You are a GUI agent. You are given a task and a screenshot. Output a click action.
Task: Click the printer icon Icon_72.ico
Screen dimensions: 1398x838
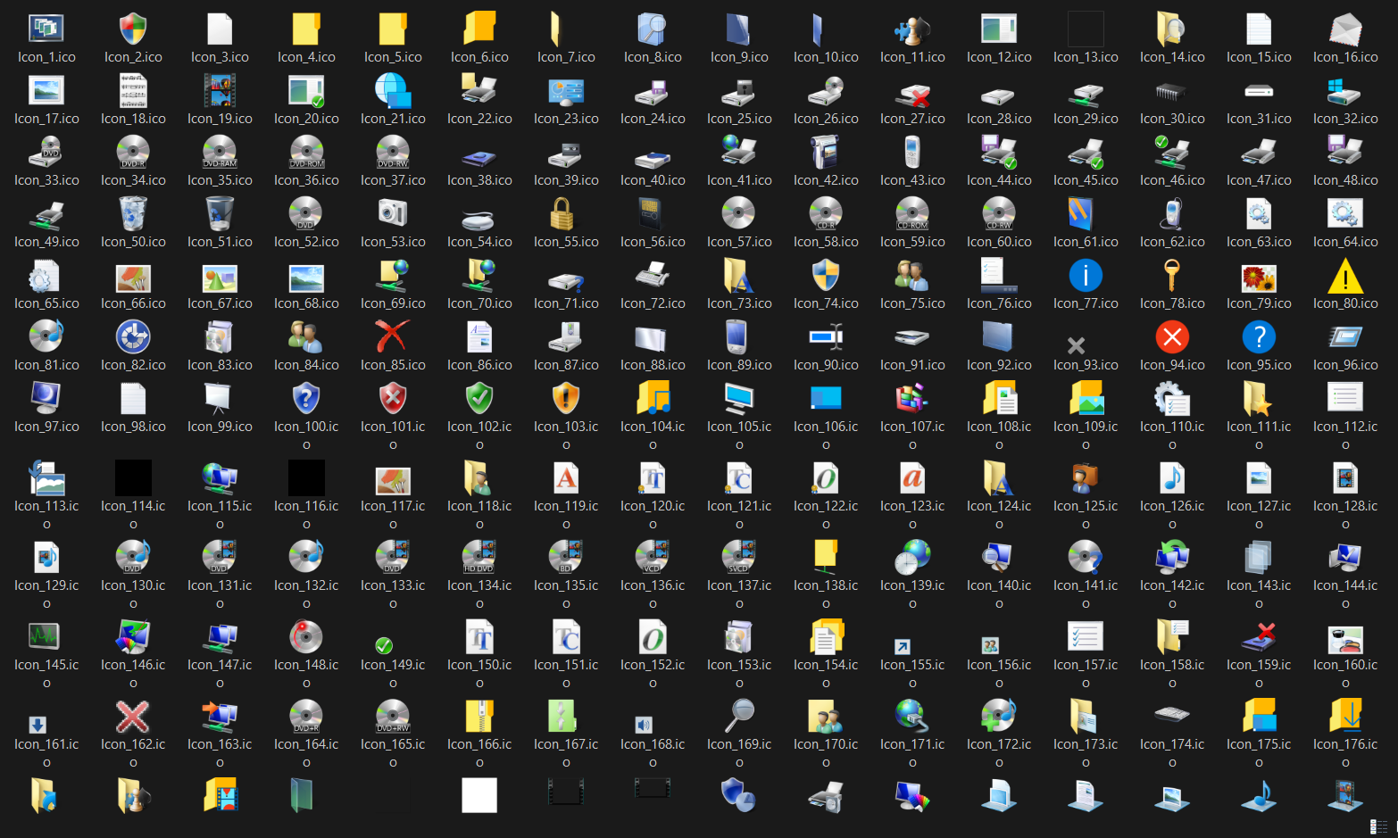(653, 276)
